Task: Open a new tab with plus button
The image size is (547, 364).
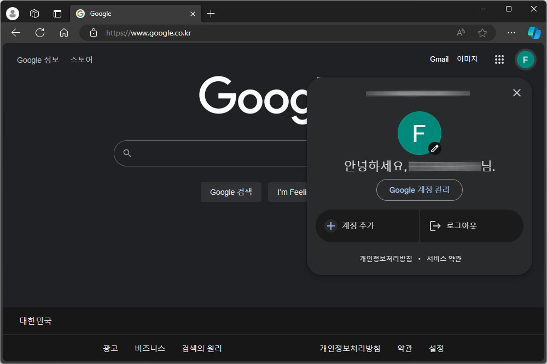Action: (211, 14)
